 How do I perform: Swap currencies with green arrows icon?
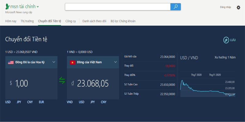coord(62,80)
